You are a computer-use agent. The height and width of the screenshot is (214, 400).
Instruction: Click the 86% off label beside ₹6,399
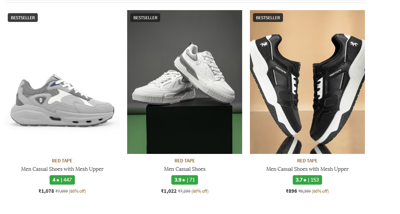click(x=320, y=191)
